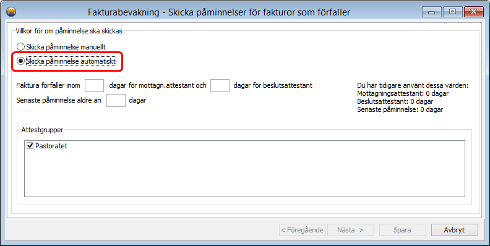
Task: Focus the days field for beslutsattestant
Action: click(220, 85)
